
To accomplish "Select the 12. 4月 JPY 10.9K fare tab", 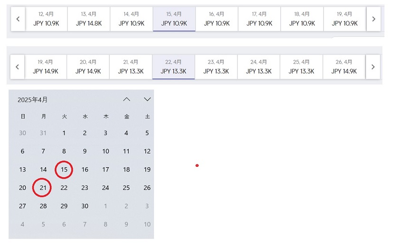I will click(46, 19).
